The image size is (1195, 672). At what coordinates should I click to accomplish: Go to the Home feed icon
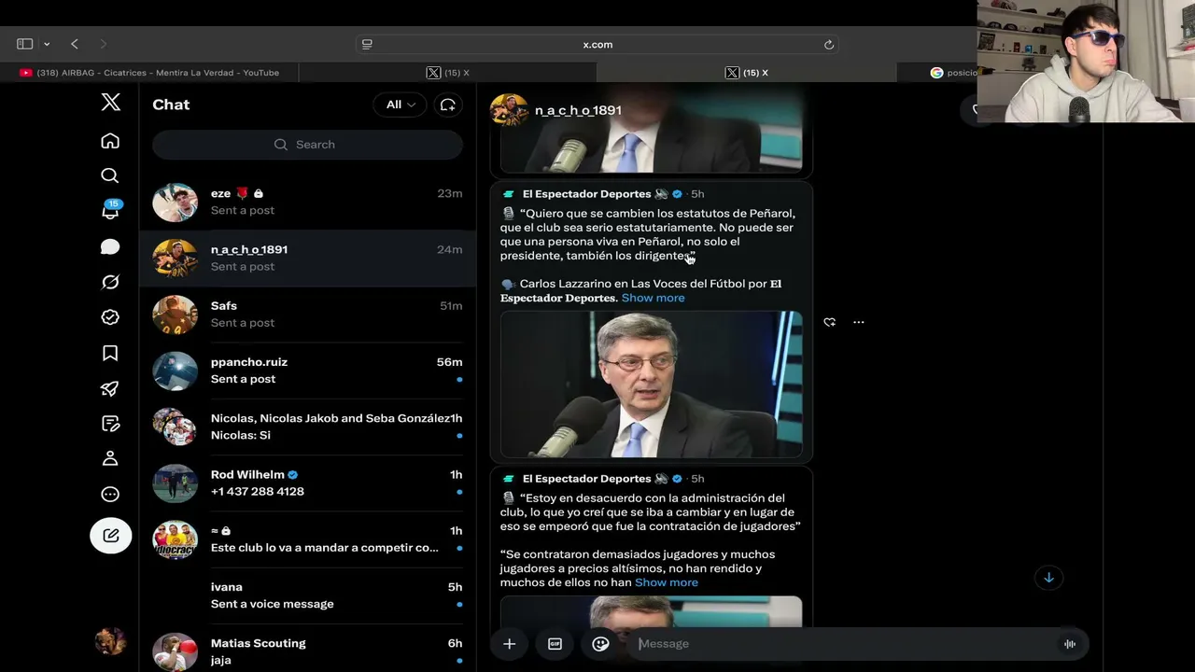point(110,140)
